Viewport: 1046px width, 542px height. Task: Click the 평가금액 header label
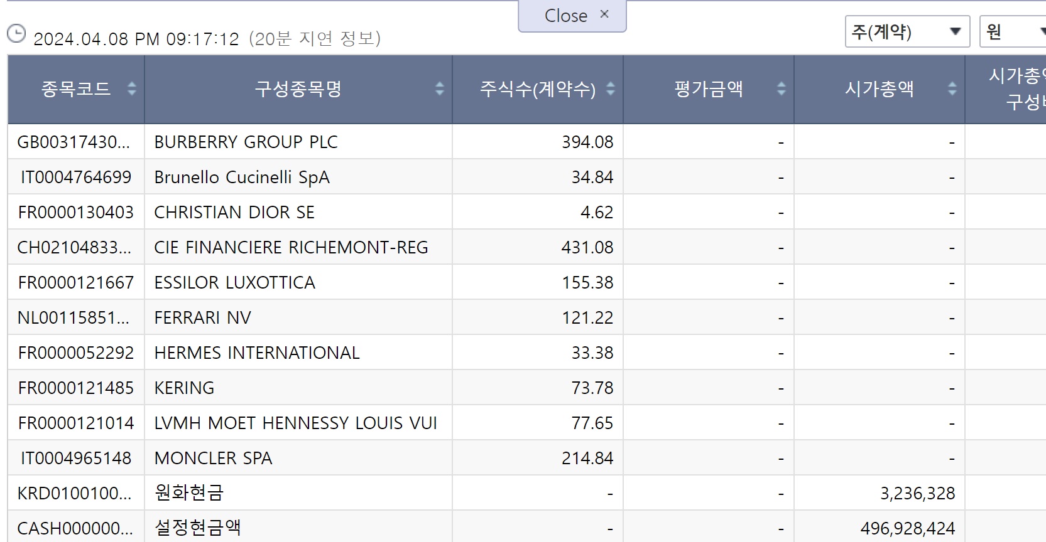709,89
